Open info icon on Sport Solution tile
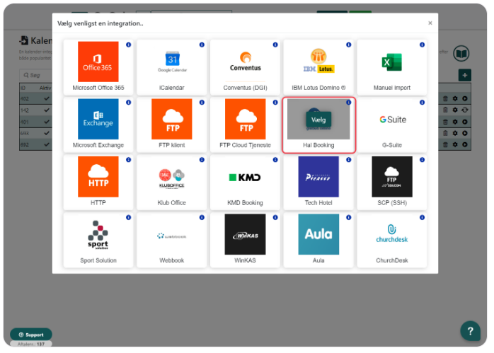This screenshot has height=353, width=494. tap(128, 217)
